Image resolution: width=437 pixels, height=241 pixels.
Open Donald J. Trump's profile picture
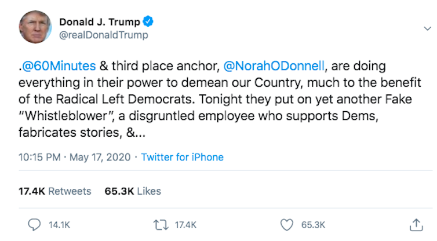point(36,28)
